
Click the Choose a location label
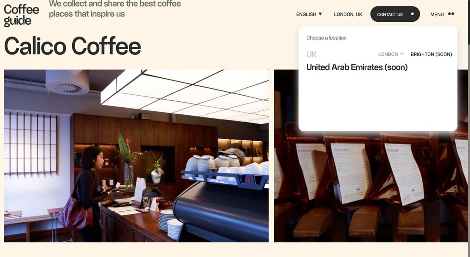point(326,38)
